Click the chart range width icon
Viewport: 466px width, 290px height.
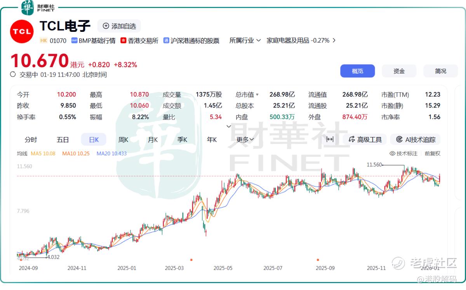click(x=330, y=139)
